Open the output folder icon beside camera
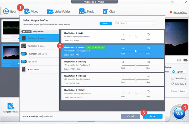 186,60
